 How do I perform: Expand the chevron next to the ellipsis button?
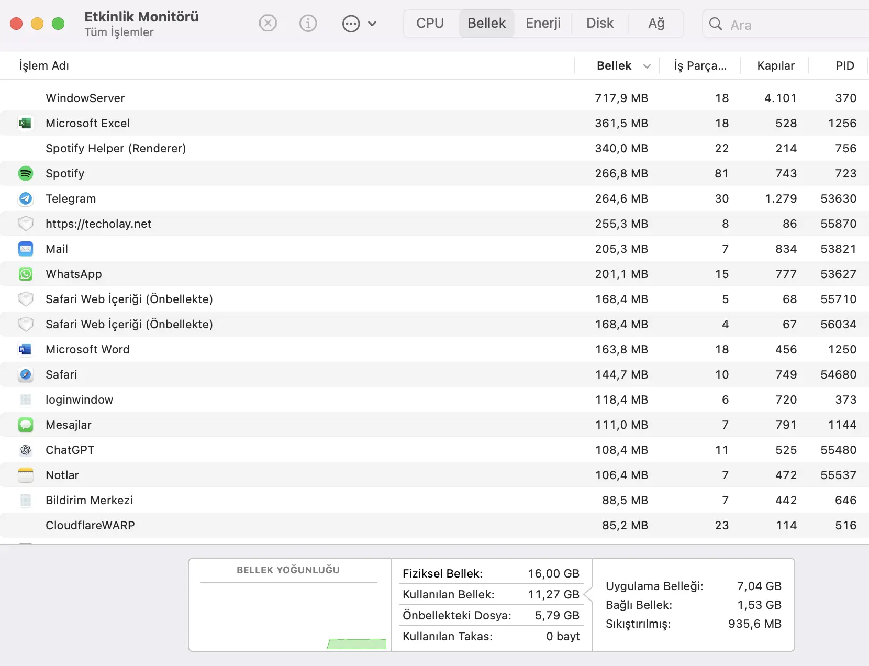pos(372,24)
